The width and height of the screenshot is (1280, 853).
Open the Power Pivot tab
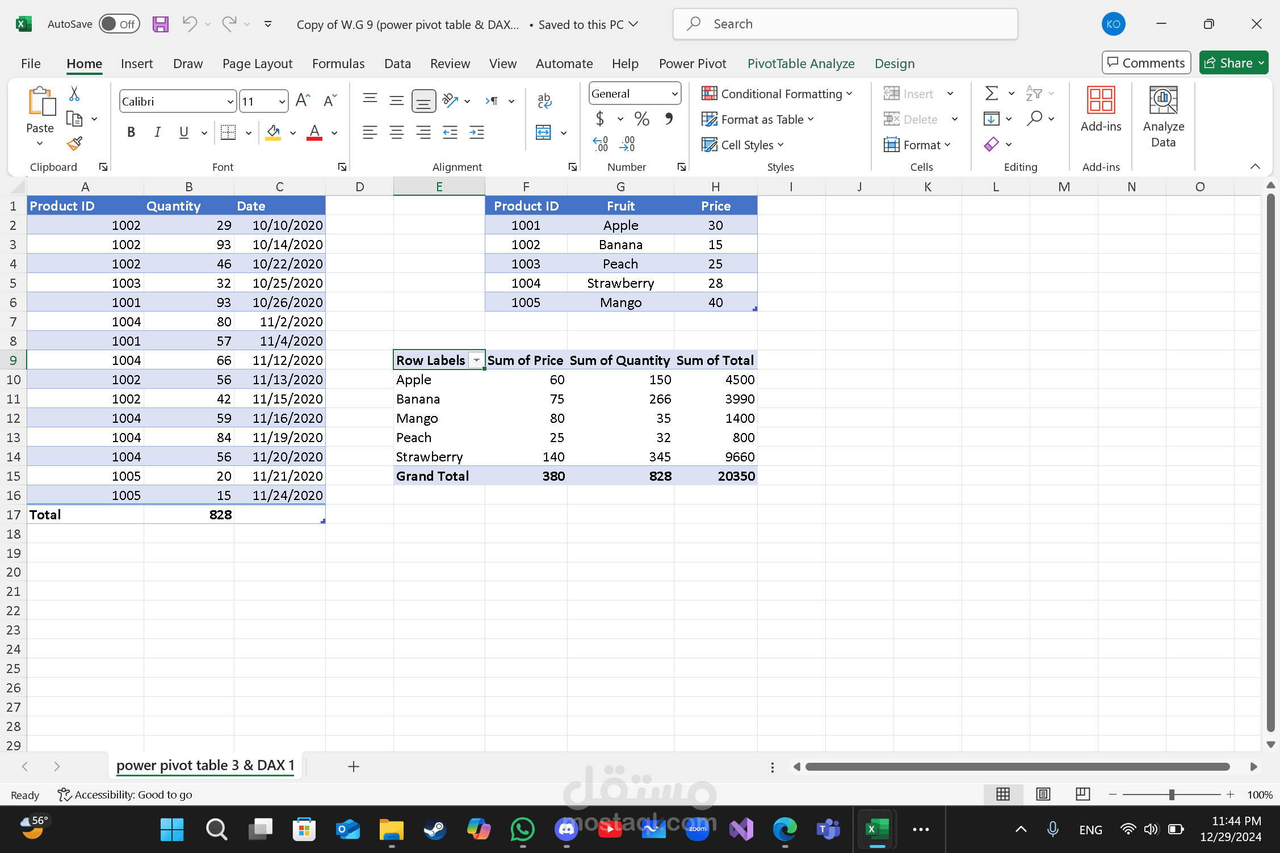pyautogui.click(x=692, y=64)
